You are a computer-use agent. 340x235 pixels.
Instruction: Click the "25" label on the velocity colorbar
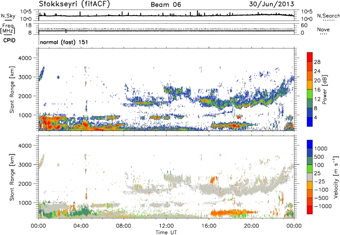point(317,173)
